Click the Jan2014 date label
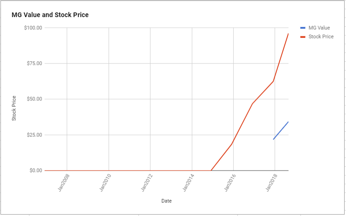346x216 pixels. point(189,183)
